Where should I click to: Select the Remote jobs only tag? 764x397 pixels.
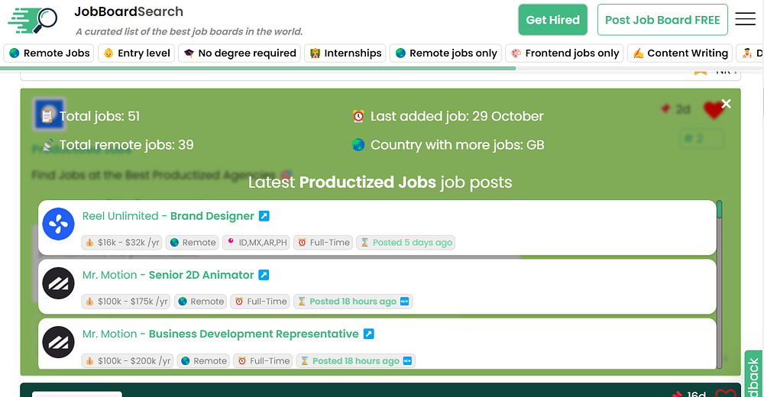[445, 53]
